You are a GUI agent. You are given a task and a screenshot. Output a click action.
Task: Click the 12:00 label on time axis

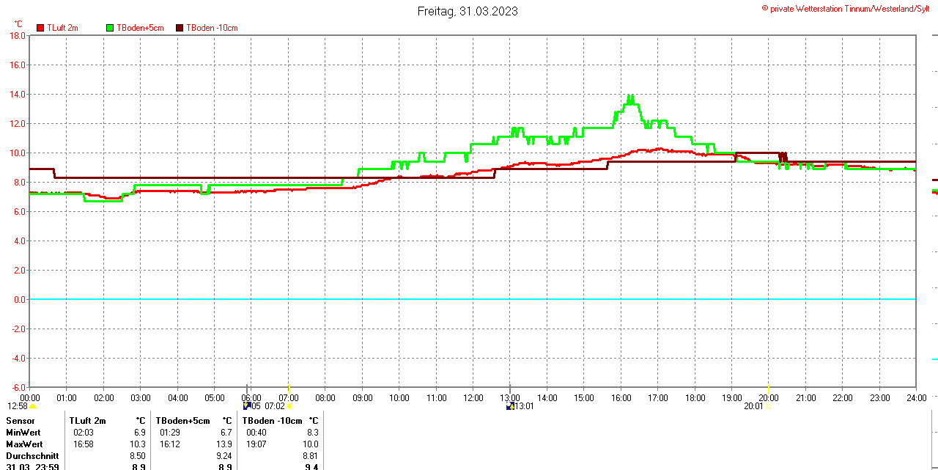[473, 398]
